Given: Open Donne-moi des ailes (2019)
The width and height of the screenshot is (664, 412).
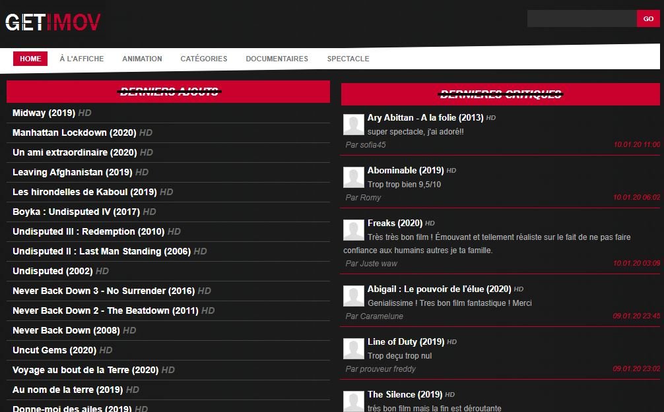Looking at the screenshot, I should [x=72, y=409].
